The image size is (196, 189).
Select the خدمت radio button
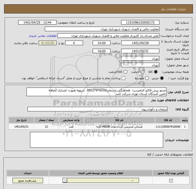point(143,72)
